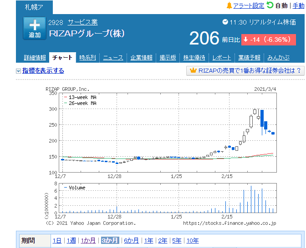Screen dimensions: 306x248
Task: Expand the 指標を表示する arrow
Action: (18, 71)
